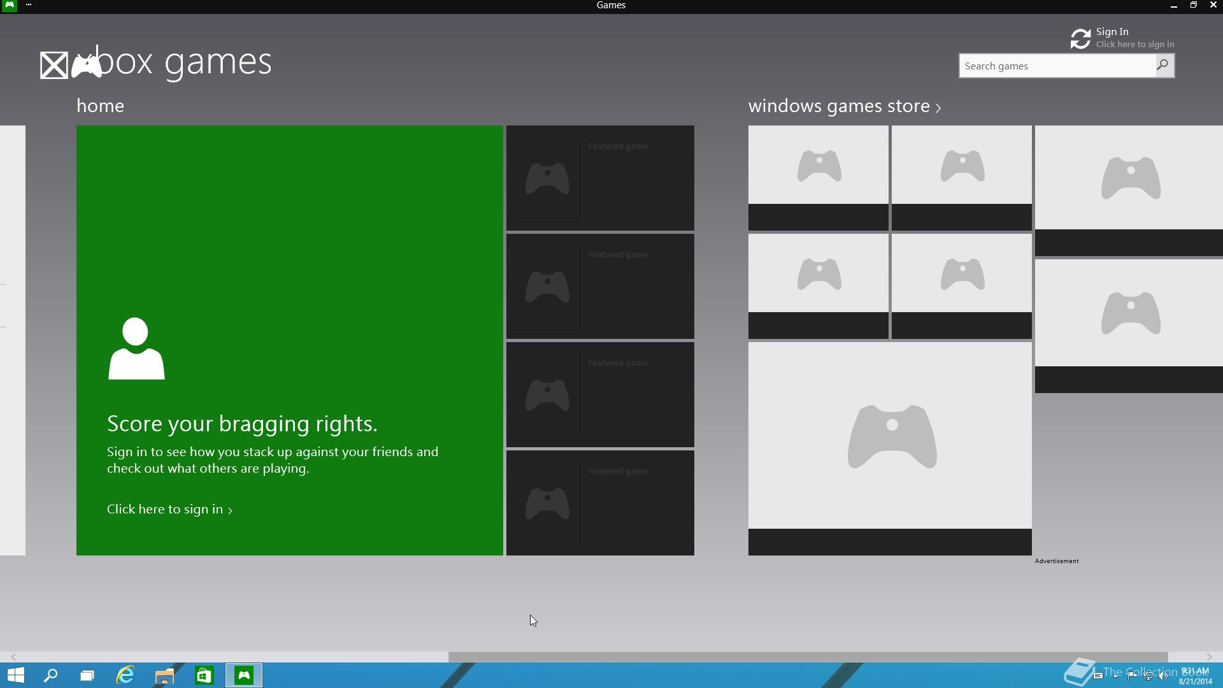1223x688 pixels.
Task: Click the Games app icon on the taskbar
Action: [x=244, y=675]
